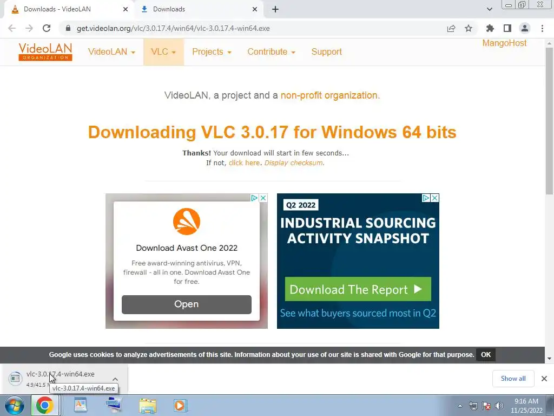Image resolution: width=554 pixels, height=416 pixels.
Task: Click AdChoices icon on Industrial Sourcing ad
Action: [426, 198]
